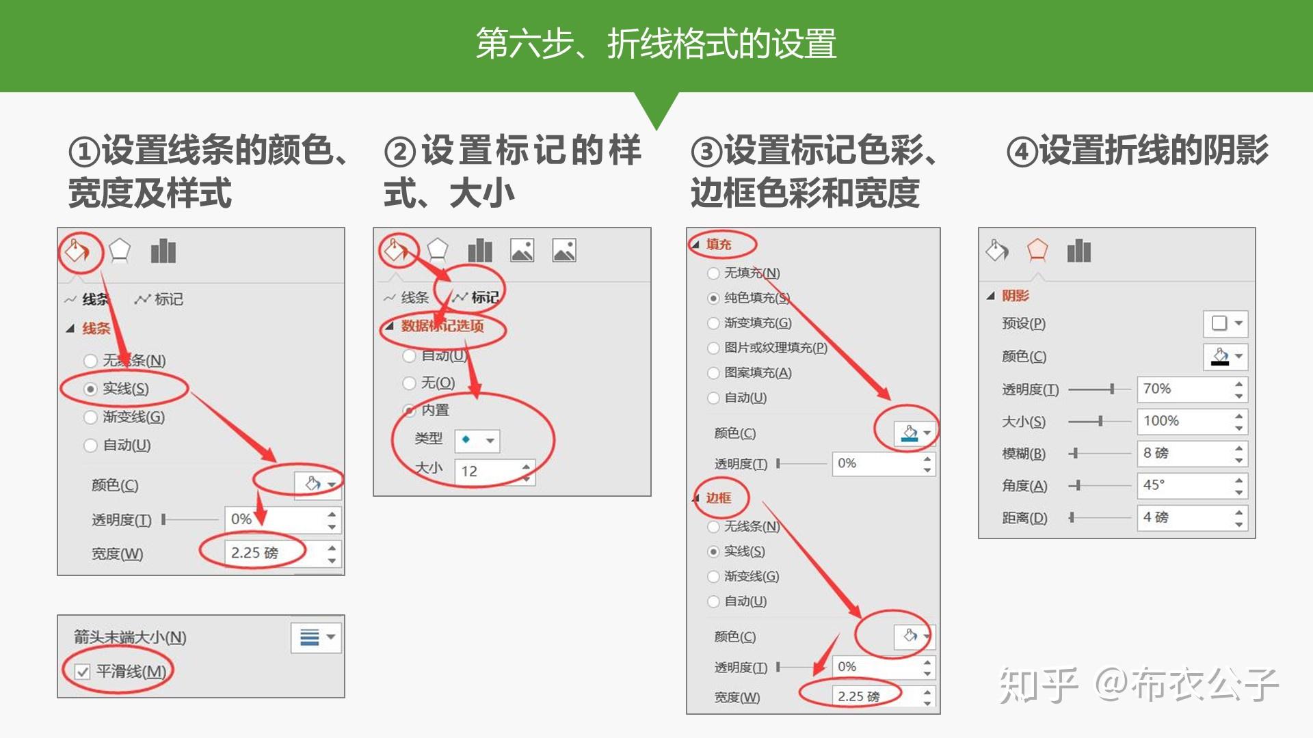Select Fill & Line bucket icon in shadow panel
The width and height of the screenshot is (1313, 738).
pos(996,250)
